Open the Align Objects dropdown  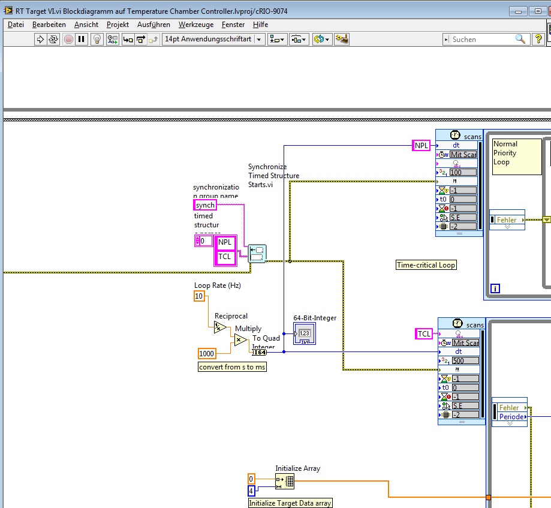click(x=278, y=39)
